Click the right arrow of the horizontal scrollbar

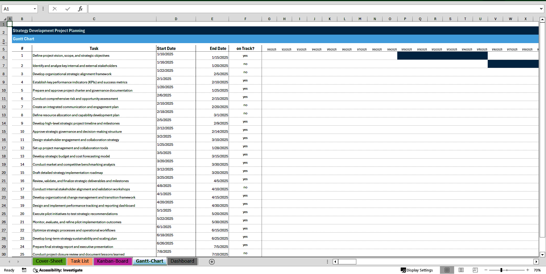click(x=537, y=262)
